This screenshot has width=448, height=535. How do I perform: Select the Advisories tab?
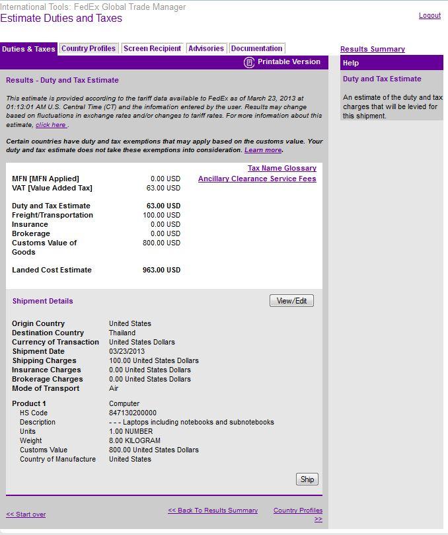206,48
